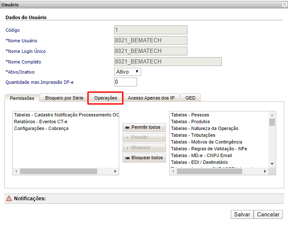
Task: Open the GED tab
Action: pos(190,98)
